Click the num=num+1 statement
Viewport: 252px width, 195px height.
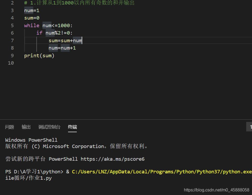point(62,48)
